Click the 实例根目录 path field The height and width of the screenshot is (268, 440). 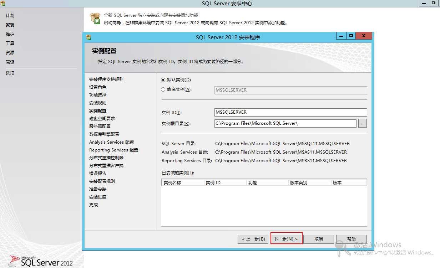285,123
